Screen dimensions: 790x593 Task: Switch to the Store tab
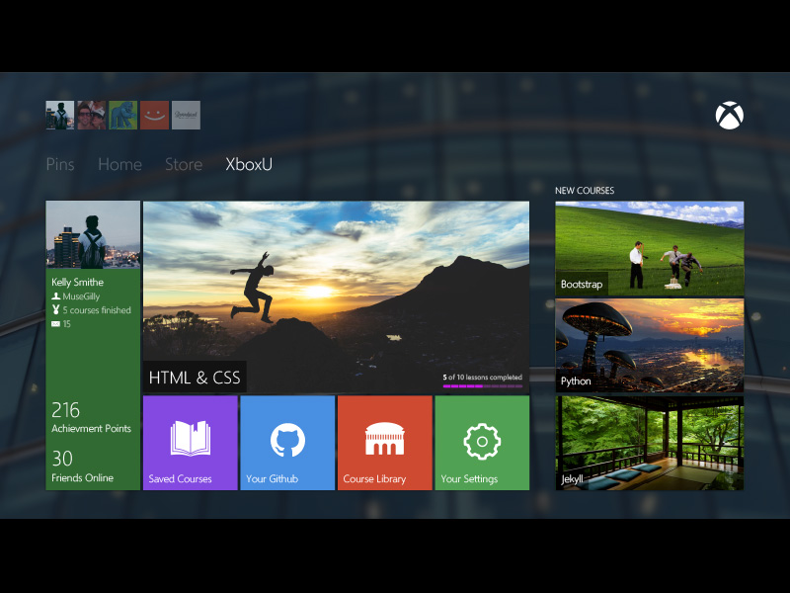pyautogui.click(x=184, y=164)
